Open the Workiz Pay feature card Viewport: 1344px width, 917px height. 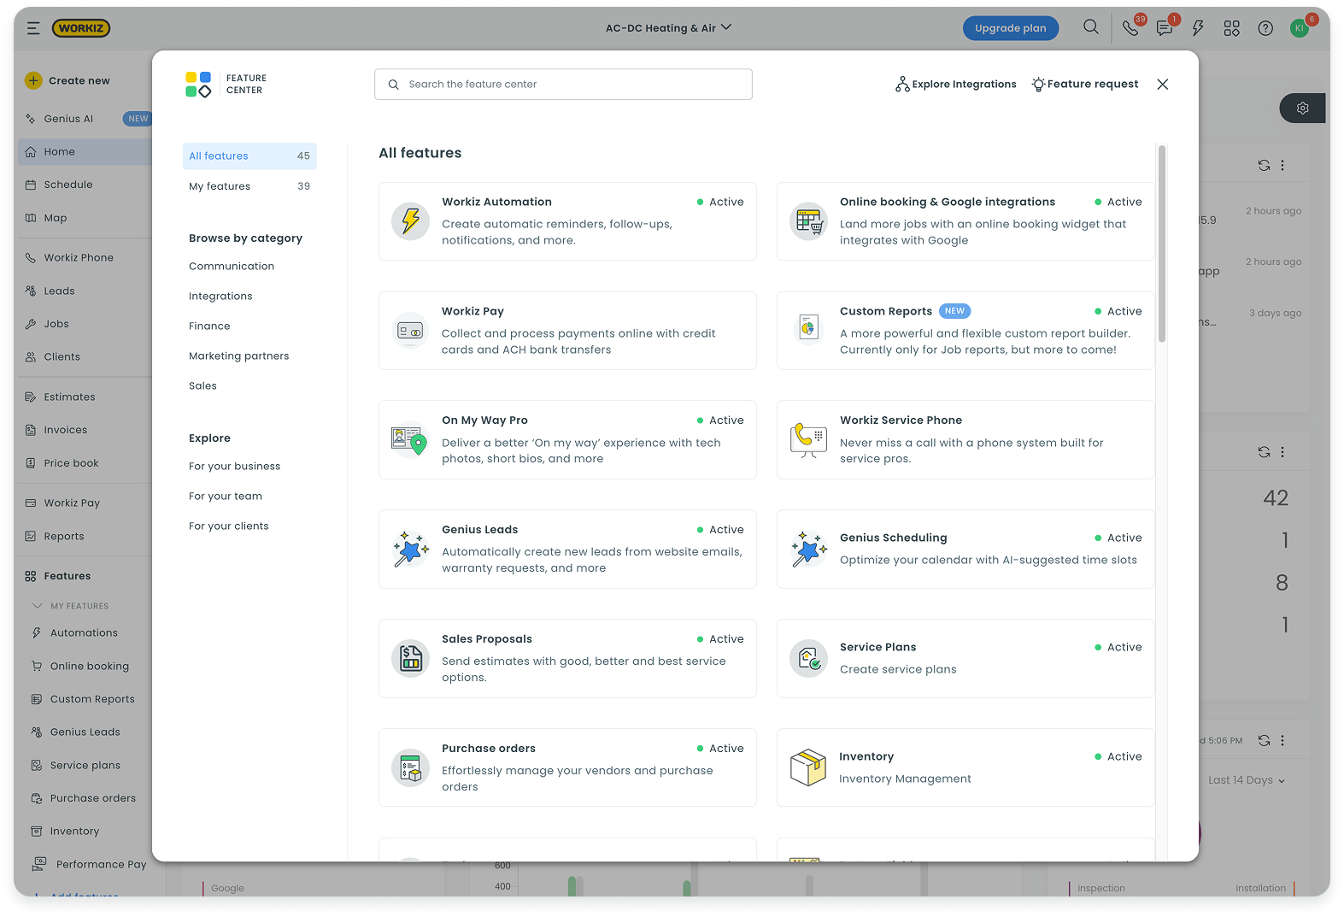pos(567,331)
